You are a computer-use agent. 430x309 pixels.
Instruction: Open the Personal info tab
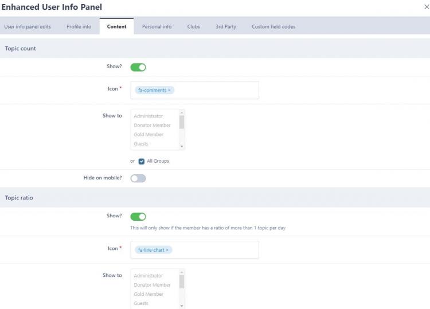coord(157,26)
